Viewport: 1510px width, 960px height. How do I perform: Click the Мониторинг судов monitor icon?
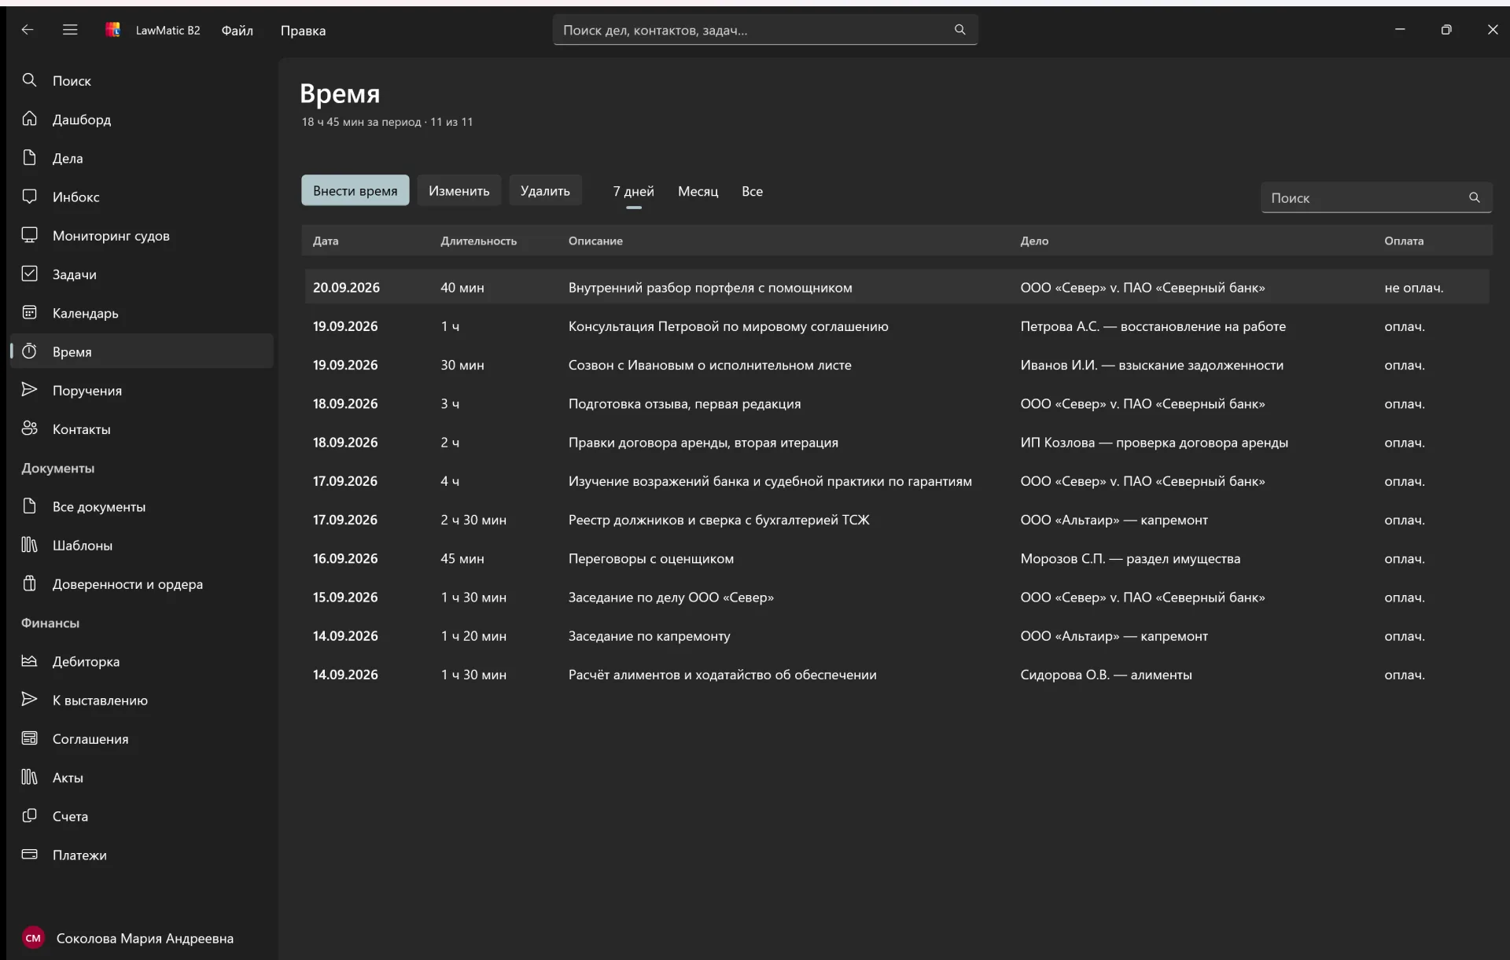click(29, 235)
